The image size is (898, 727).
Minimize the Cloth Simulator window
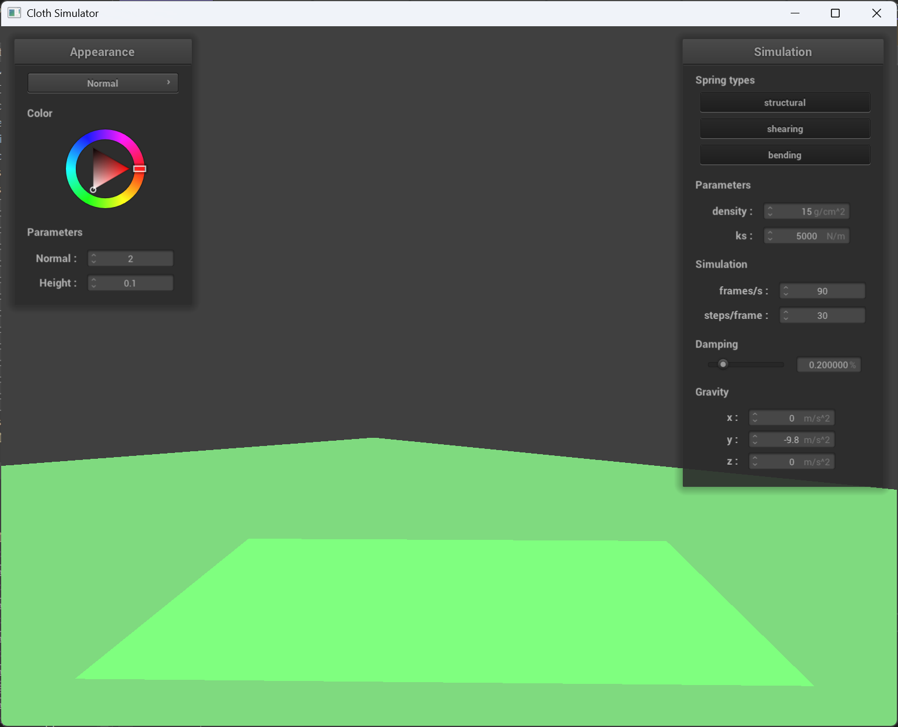point(795,13)
